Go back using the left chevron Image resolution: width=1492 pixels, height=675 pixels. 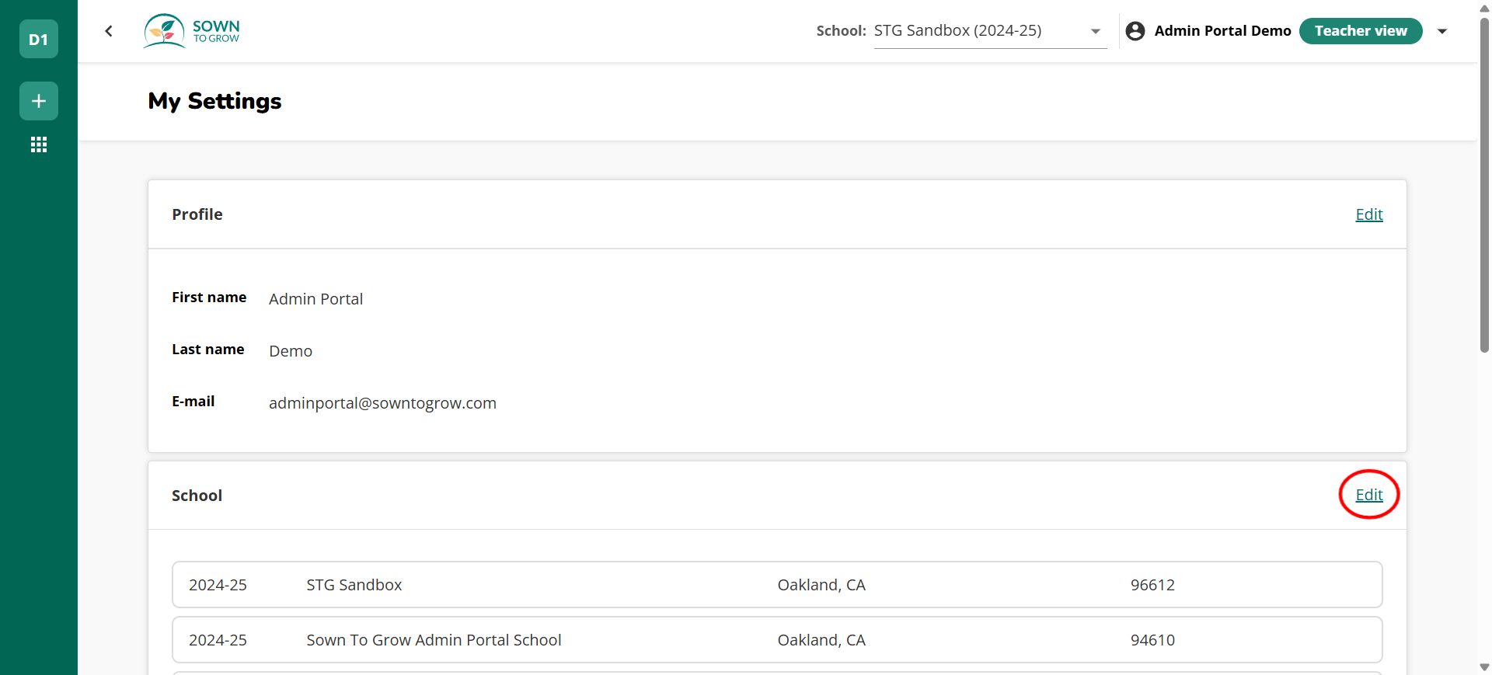click(109, 31)
